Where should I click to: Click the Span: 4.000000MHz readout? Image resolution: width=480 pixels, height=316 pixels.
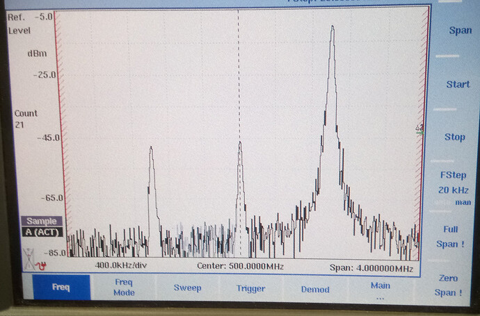click(371, 268)
